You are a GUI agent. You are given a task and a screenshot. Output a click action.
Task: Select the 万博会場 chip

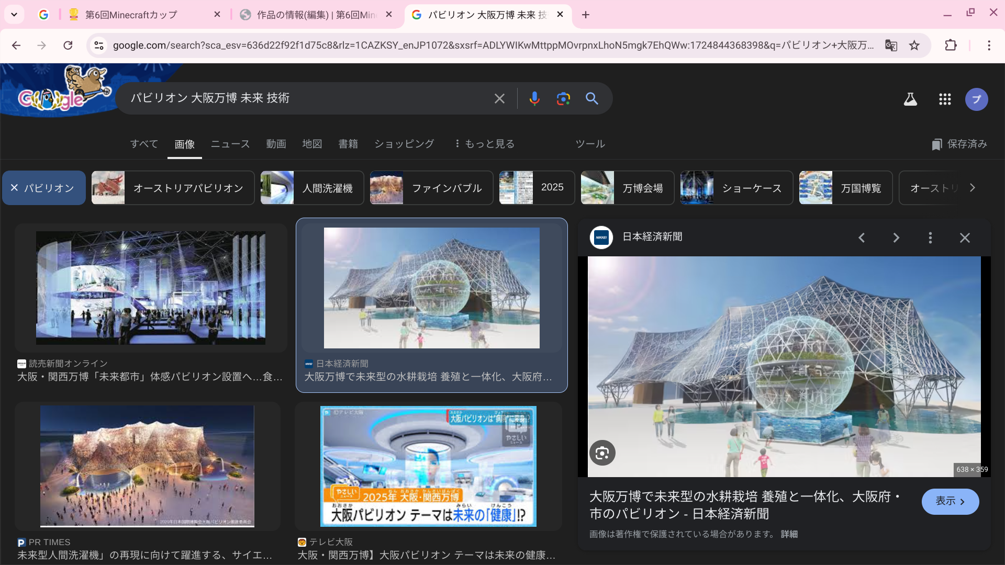[x=628, y=188]
